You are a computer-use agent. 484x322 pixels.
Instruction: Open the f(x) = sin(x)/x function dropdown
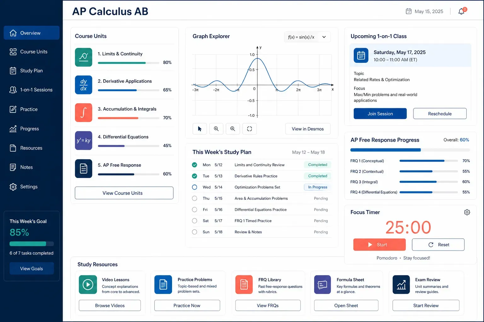(307, 37)
